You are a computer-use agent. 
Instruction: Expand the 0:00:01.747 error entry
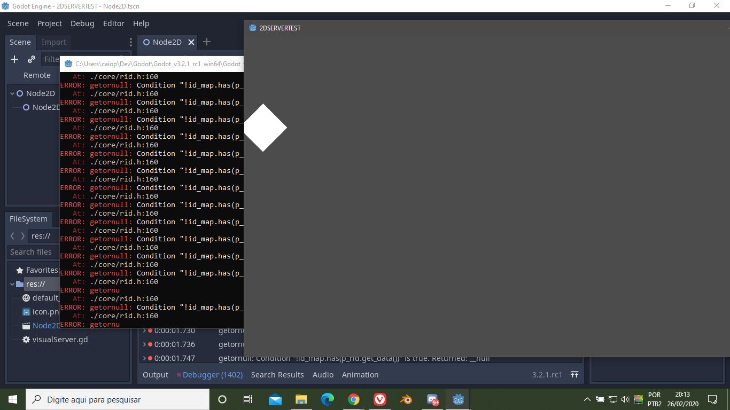click(x=144, y=358)
